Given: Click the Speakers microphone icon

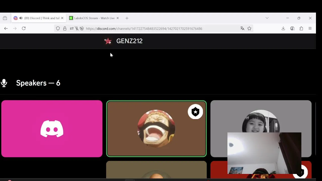Looking at the screenshot, I should click(x=4, y=83).
